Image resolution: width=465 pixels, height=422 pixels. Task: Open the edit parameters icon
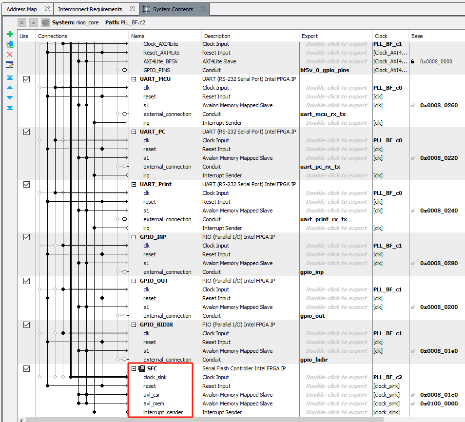tap(9, 65)
